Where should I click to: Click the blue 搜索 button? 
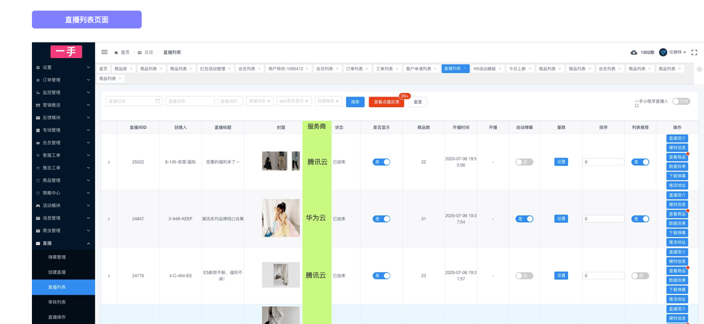pos(355,102)
